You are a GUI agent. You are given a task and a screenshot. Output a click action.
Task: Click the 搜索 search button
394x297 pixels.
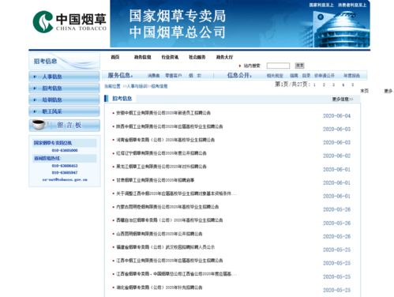299,66
